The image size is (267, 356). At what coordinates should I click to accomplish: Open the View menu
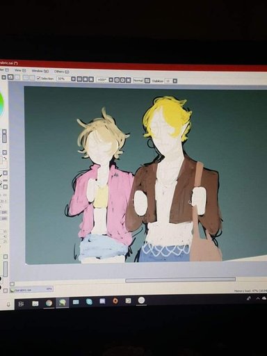point(20,70)
